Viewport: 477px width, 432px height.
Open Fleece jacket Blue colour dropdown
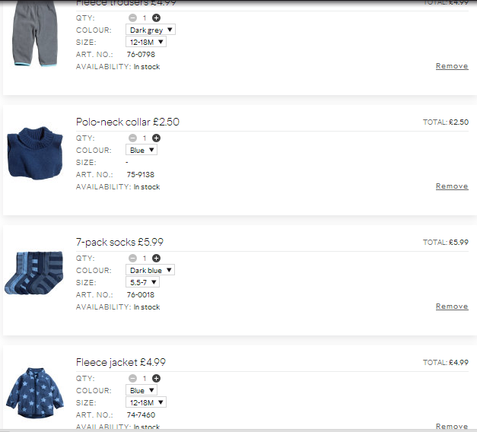pos(142,390)
